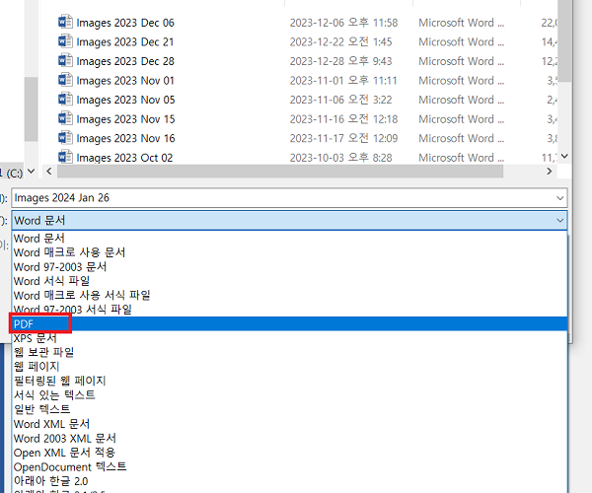Click the file list vertical scrollbar thumb
This screenshot has height=493, width=592.
click(x=564, y=39)
